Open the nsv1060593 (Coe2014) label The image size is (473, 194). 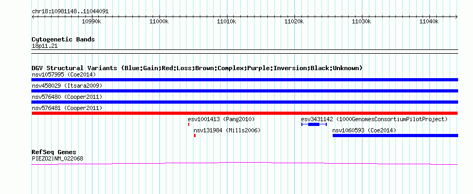coord(364,130)
